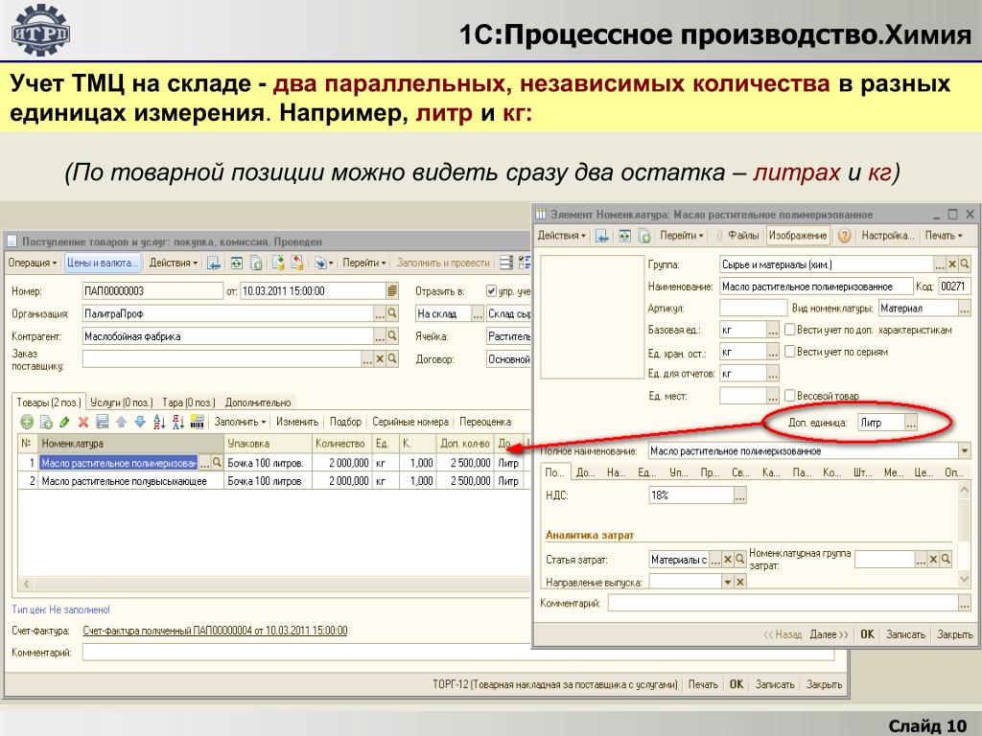Click copy-row icon in Товары table toolbar

[46, 423]
